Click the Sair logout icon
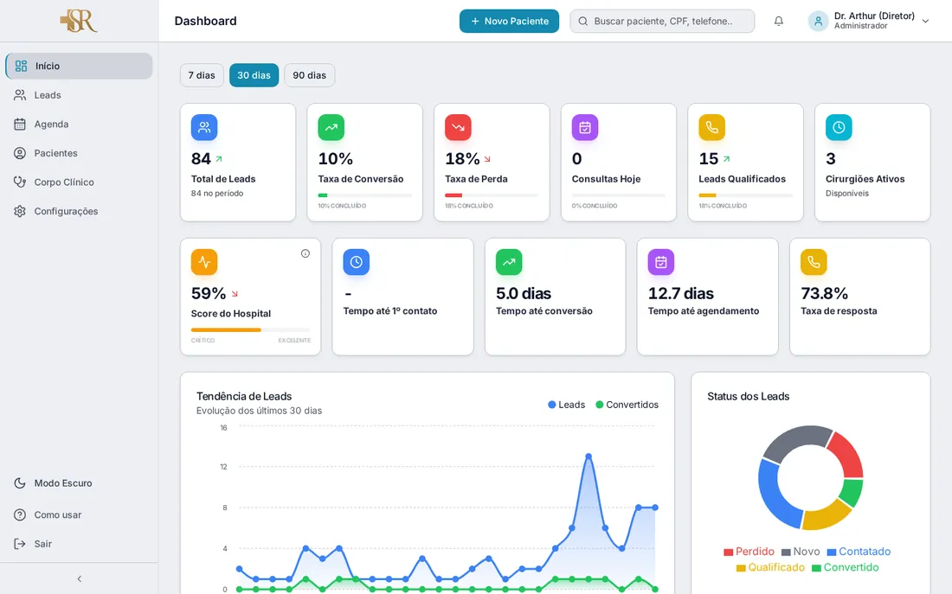The height and width of the screenshot is (594, 952). coord(20,544)
